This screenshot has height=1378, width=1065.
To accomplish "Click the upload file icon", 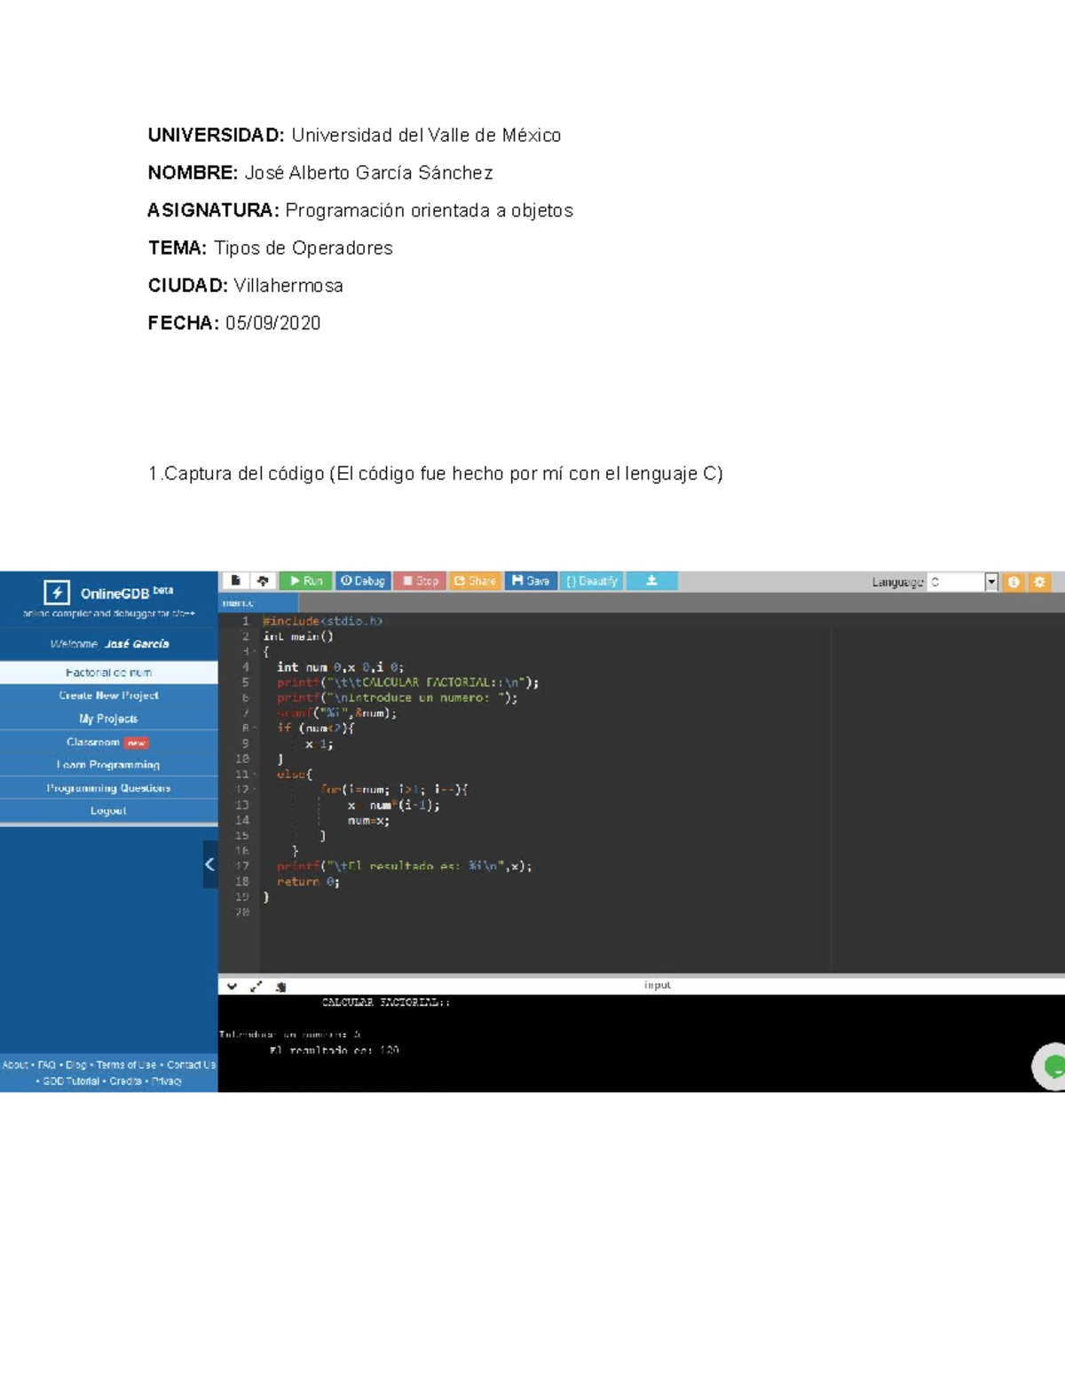I will tap(263, 581).
